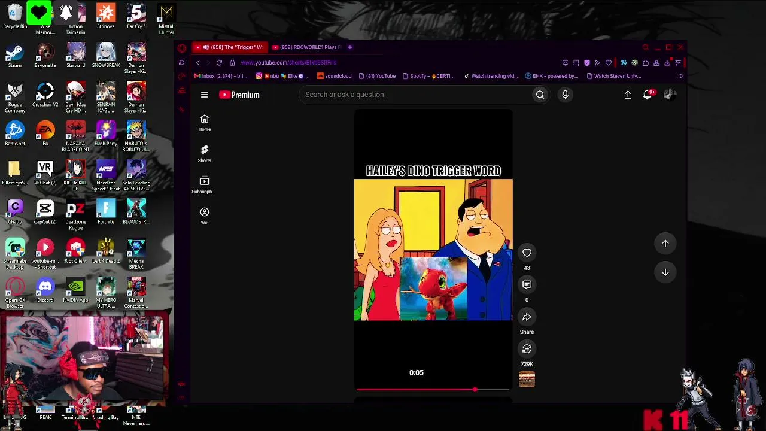Viewport: 766px width, 431px height.
Task: Open VRChat (2) desktop shortcut
Action: coord(45,174)
